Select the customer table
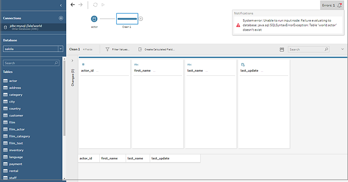 coord(16,116)
